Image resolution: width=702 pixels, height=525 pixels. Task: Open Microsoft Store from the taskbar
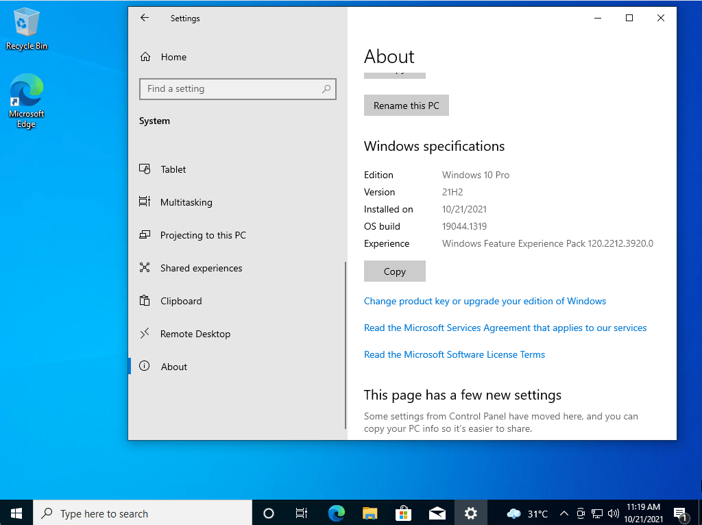point(403,513)
